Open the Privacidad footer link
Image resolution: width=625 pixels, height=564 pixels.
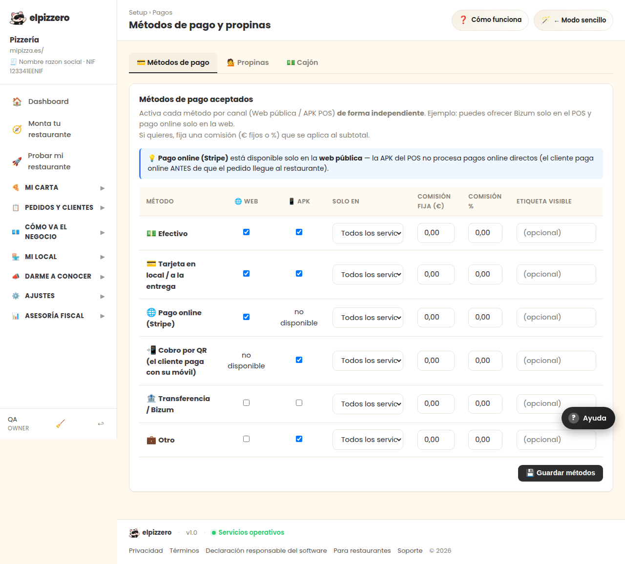(146, 551)
